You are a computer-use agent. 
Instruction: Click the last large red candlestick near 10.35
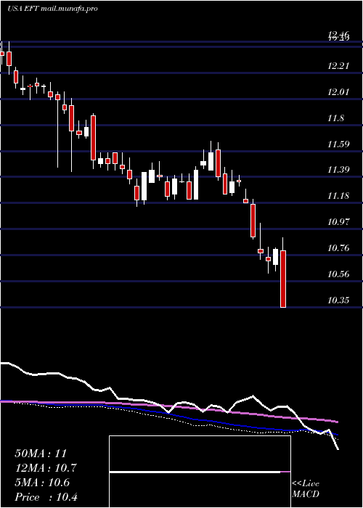[x=283, y=279]
